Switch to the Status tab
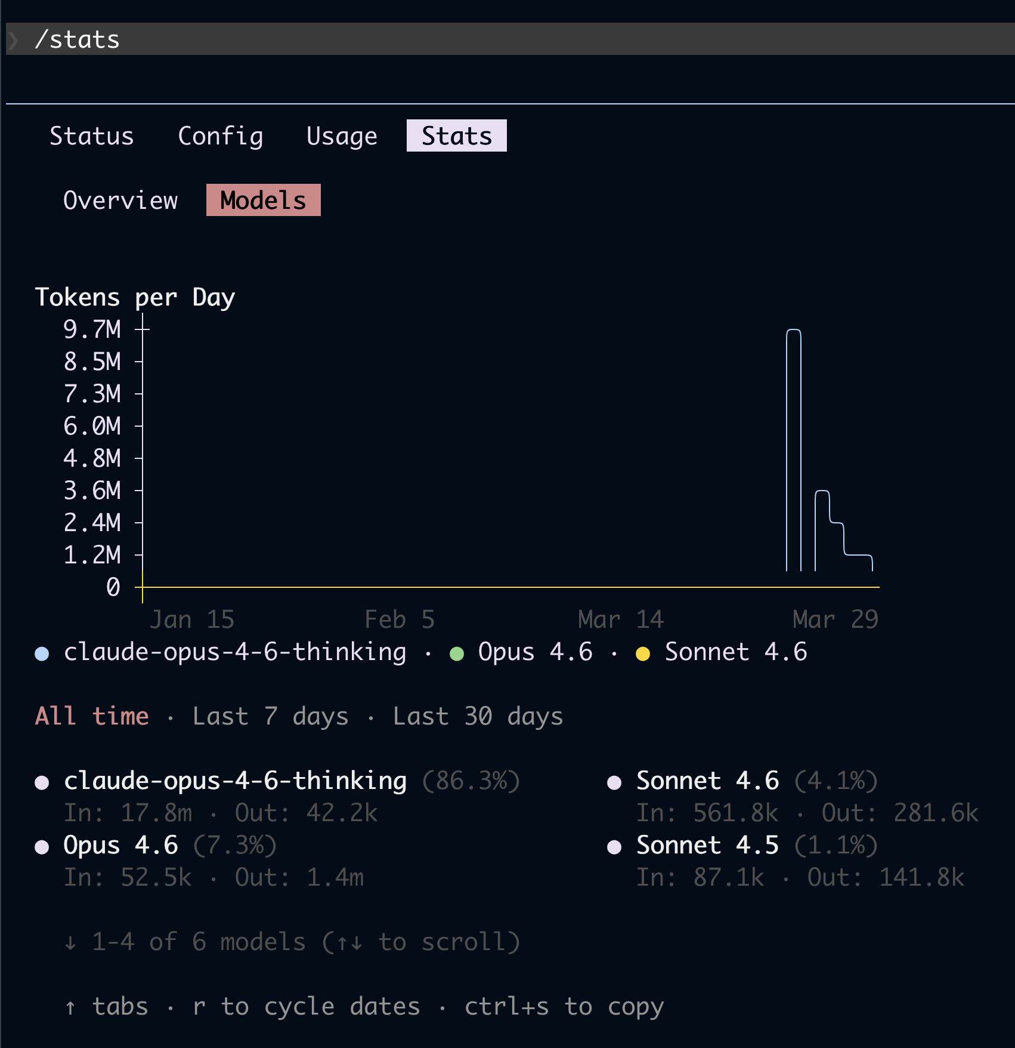This screenshot has height=1048, width=1015. click(x=92, y=136)
